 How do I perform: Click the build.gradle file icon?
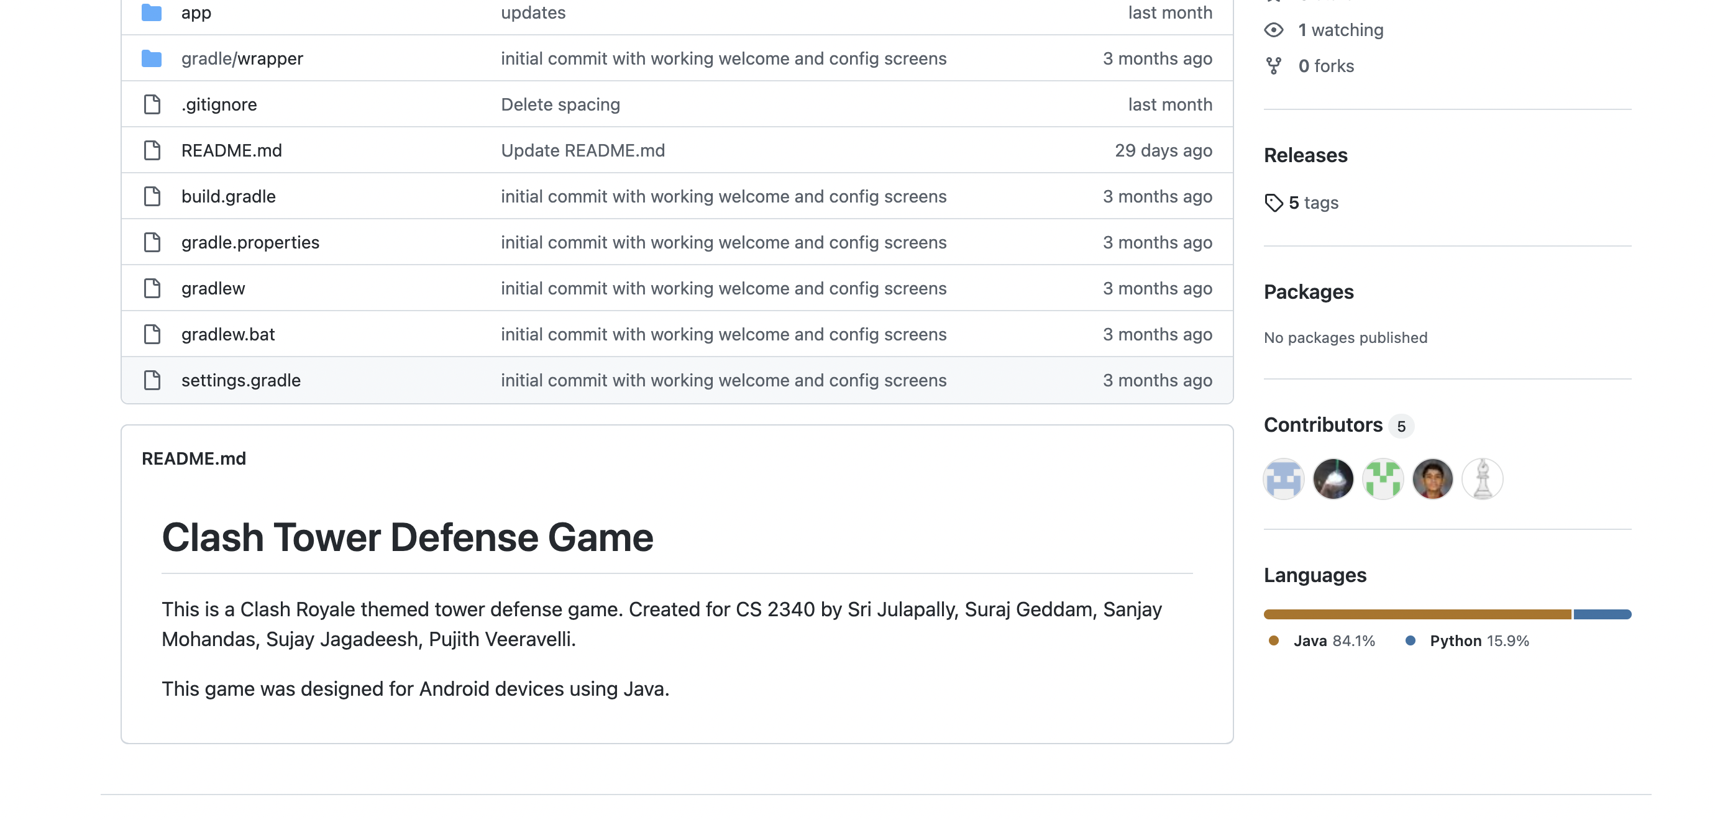click(x=152, y=196)
